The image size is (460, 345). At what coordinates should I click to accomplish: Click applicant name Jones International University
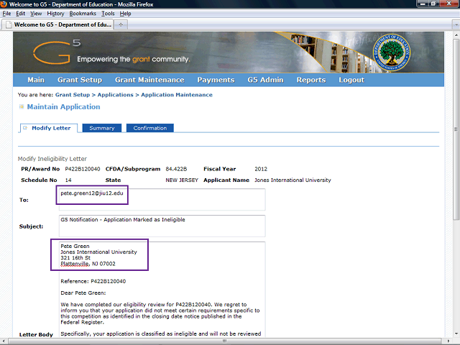click(293, 180)
